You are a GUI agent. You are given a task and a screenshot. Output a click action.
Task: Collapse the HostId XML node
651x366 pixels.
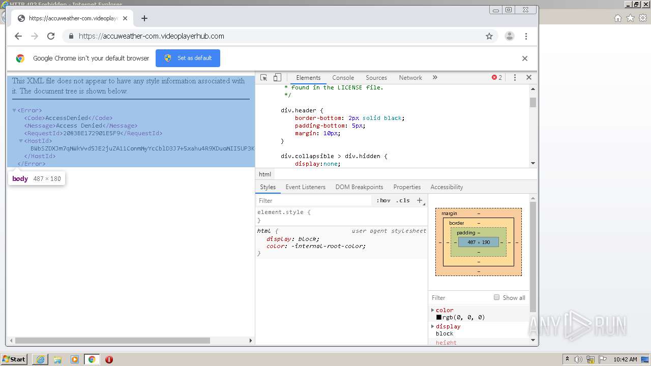(21, 141)
